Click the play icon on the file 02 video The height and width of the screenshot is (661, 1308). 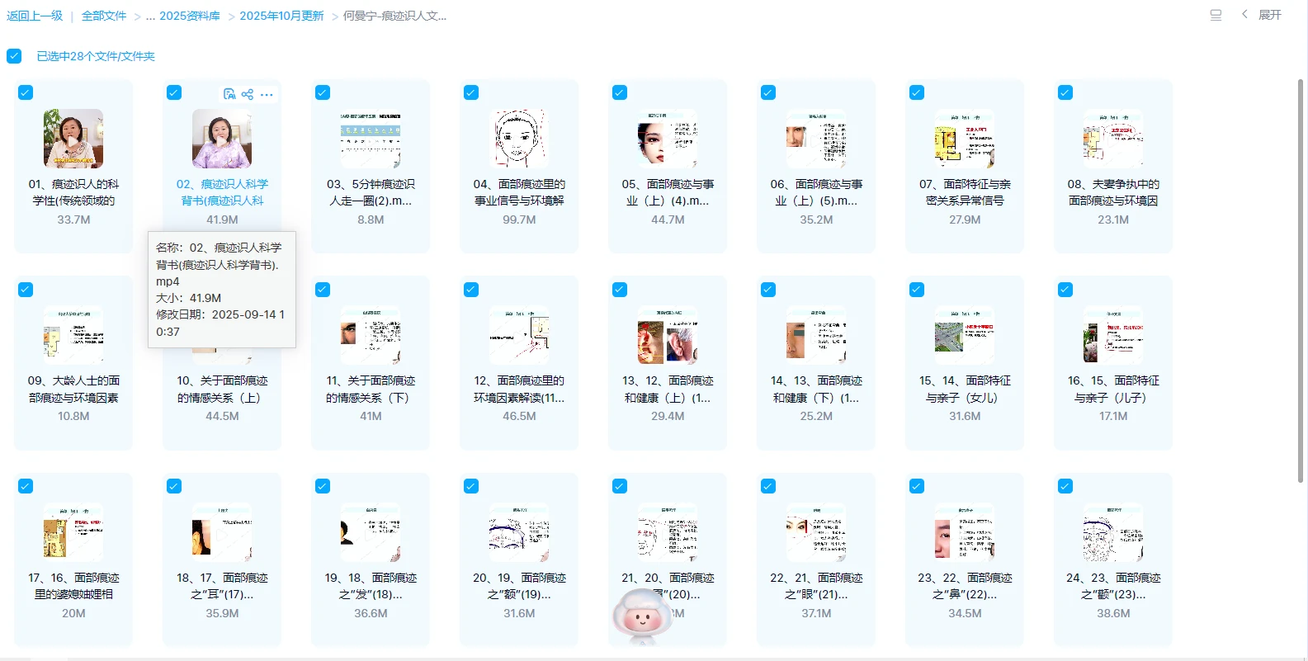(222, 139)
